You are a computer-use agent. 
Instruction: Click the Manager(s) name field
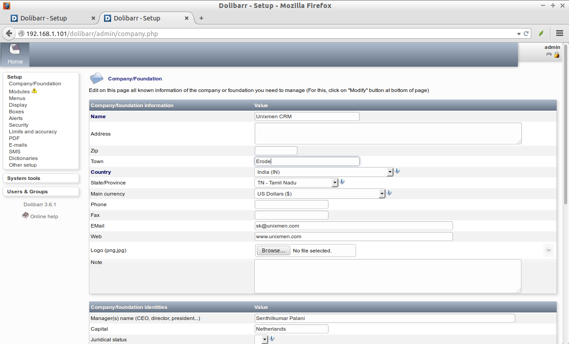[385, 318]
